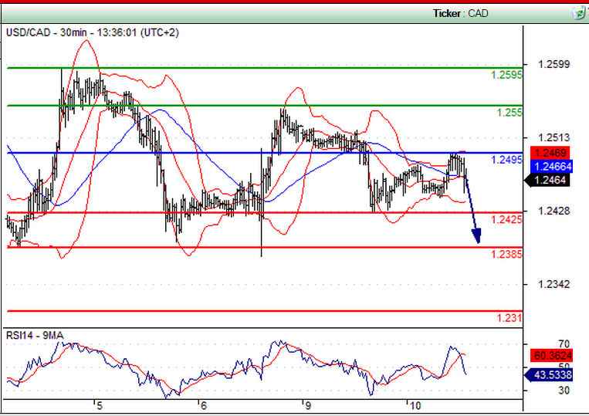Click the 'RSI14 - 9MA' indicator label
589x416 pixels.
[35, 335]
